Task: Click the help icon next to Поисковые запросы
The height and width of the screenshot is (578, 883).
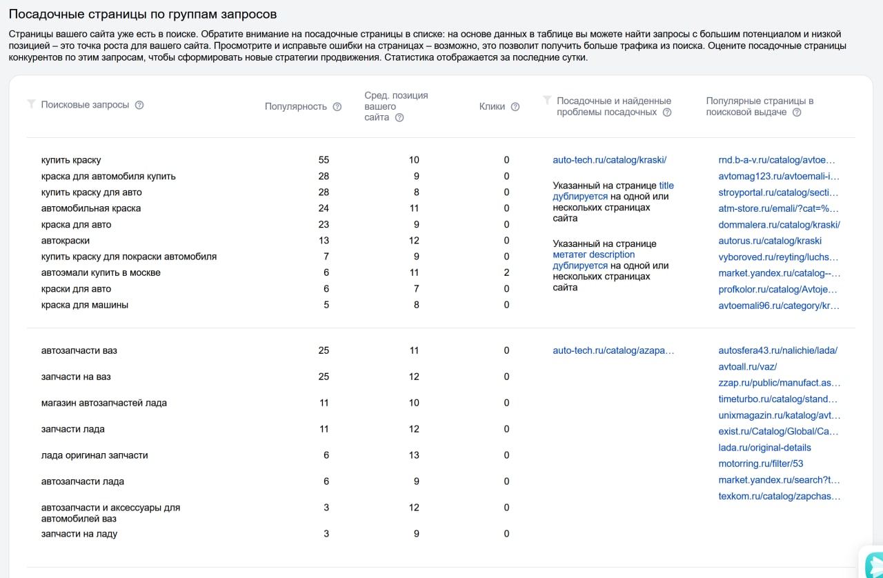Action: [139, 105]
